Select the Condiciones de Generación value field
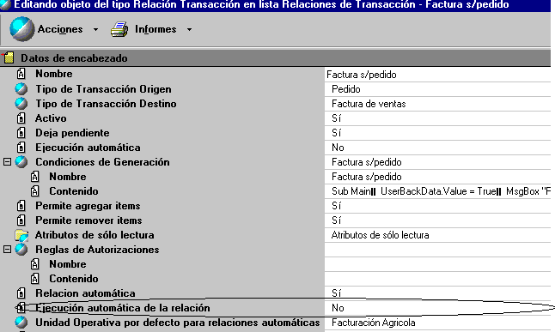Viewport: 555px width, 332px height. (x=437, y=162)
